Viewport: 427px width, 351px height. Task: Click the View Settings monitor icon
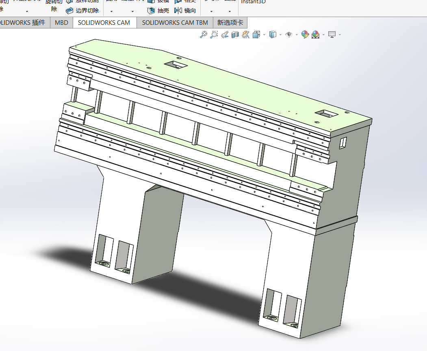(332, 35)
